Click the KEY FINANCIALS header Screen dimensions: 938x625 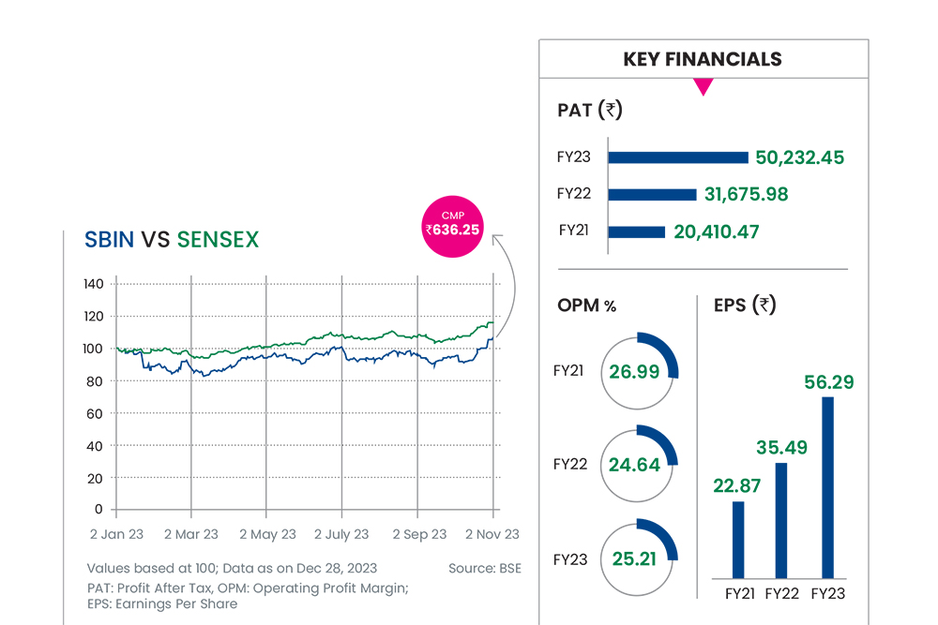(x=703, y=59)
